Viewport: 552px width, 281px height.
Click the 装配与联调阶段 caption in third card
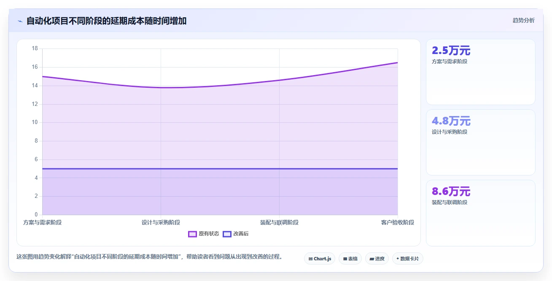pos(450,202)
